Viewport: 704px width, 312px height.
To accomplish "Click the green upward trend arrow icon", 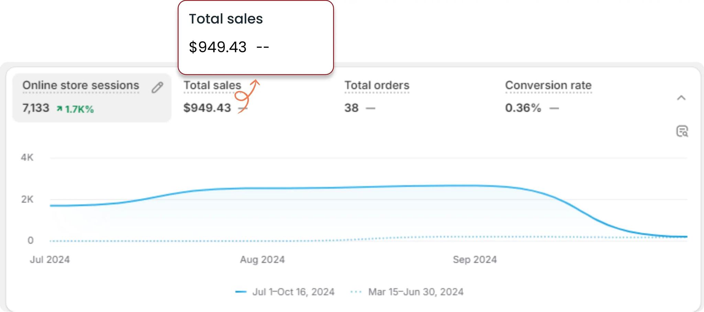I will [x=59, y=109].
